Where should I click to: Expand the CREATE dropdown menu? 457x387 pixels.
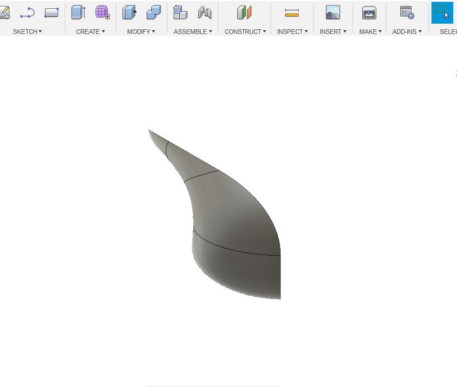(91, 32)
